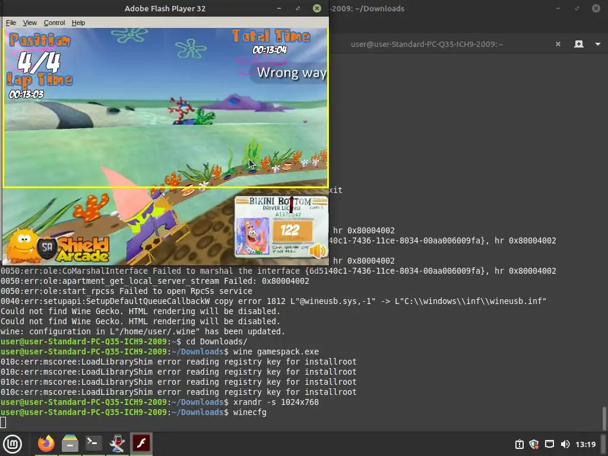Select the user@user-Standard-PC terminal tab
Screen dimensions: 608x456
click(x=427, y=44)
